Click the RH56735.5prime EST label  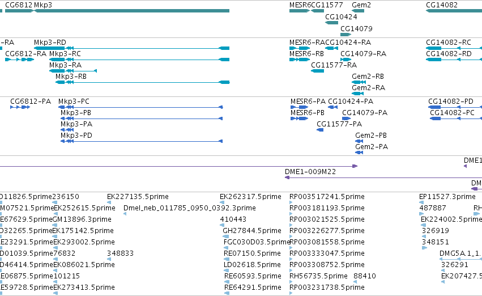tap(318, 277)
